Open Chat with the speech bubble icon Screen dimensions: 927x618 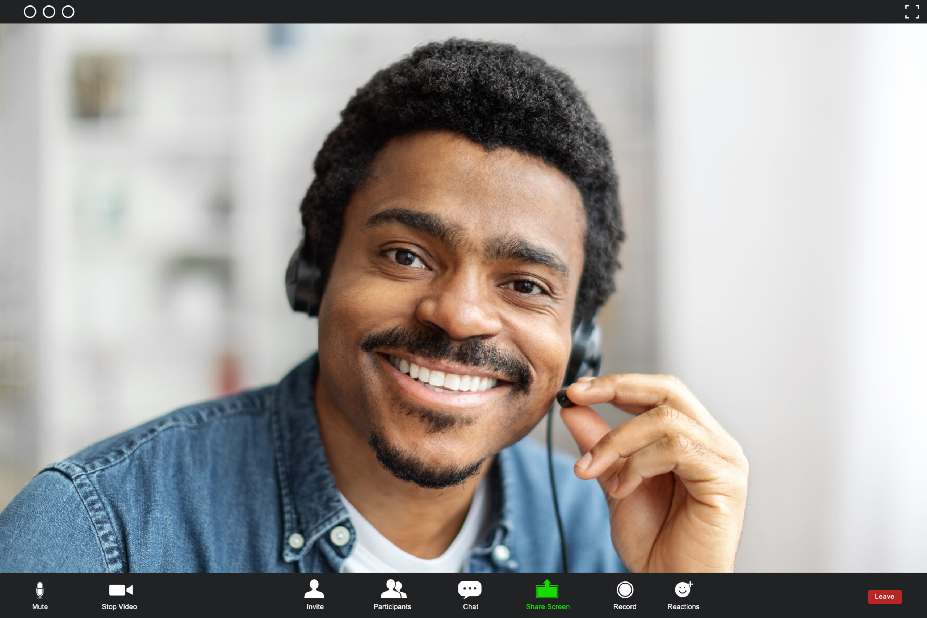click(469, 589)
